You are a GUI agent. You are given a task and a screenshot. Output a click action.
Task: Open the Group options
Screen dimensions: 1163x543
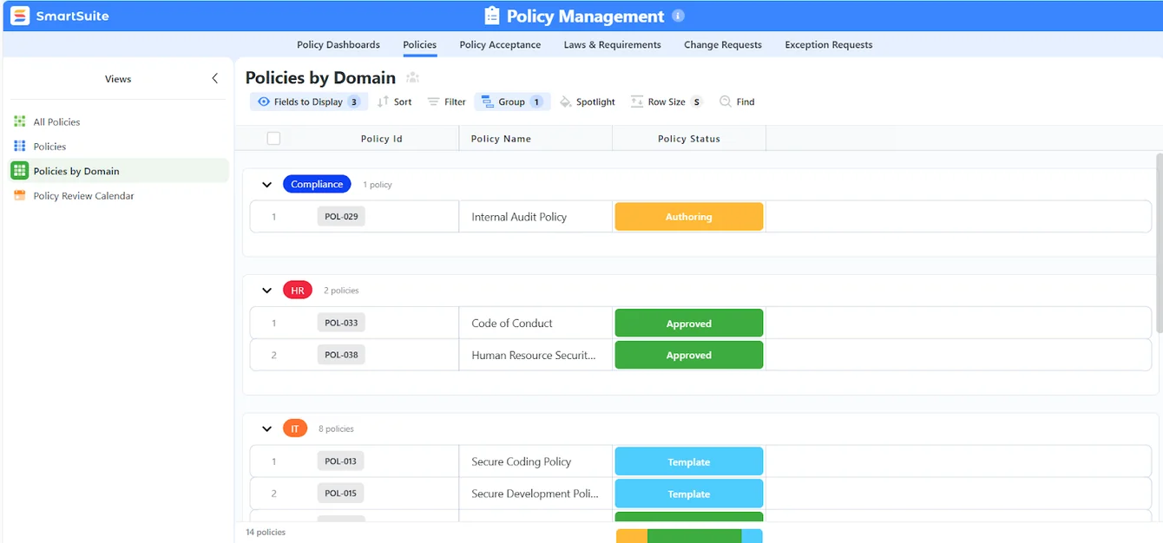512,101
